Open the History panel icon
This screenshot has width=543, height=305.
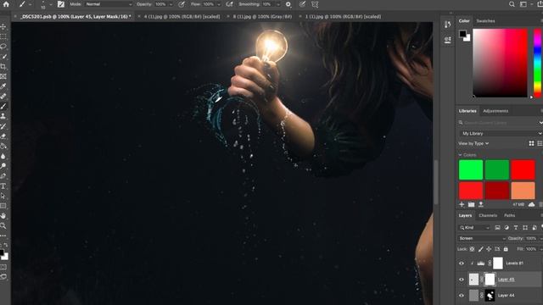[x=447, y=25]
